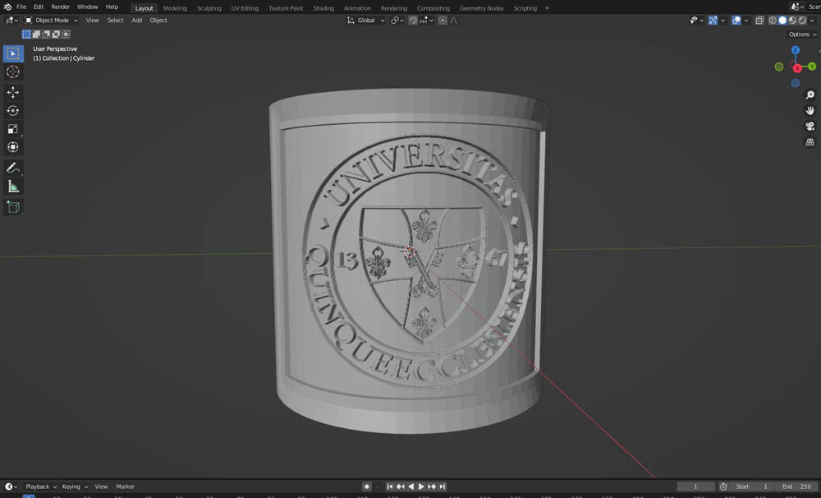Click the X axis on navigation gizmo
The width and height of the screenshot is (821, 498).
[797, 68]
